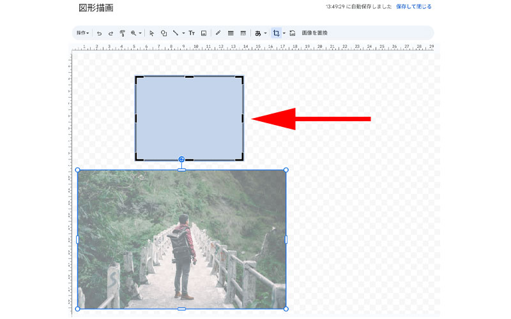Click the autosave status text
This screenshot has height=319, width=511.
tap(358, 6)
